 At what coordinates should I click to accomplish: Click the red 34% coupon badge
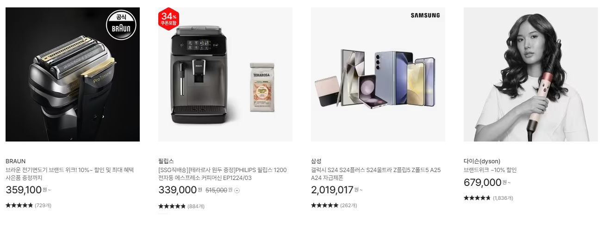pos(168,18)
